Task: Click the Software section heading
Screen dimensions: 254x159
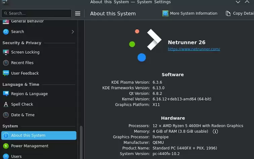Action: [173, 74]
